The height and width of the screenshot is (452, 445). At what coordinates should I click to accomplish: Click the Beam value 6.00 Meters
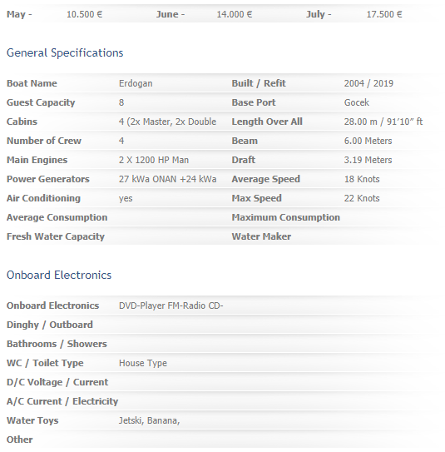(368, 141)
